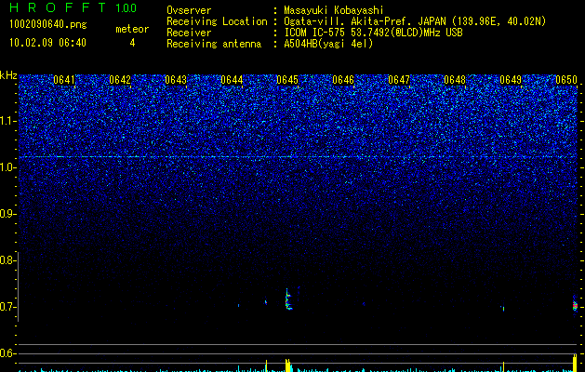585x372 pixels.
Task: Click the 0644 time marker
Action: tap(232, 80)
